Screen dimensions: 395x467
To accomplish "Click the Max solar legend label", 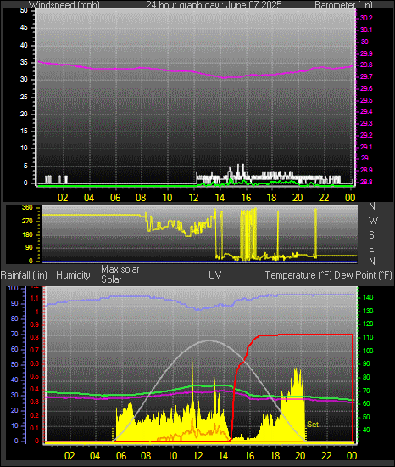I will (120, 269).
